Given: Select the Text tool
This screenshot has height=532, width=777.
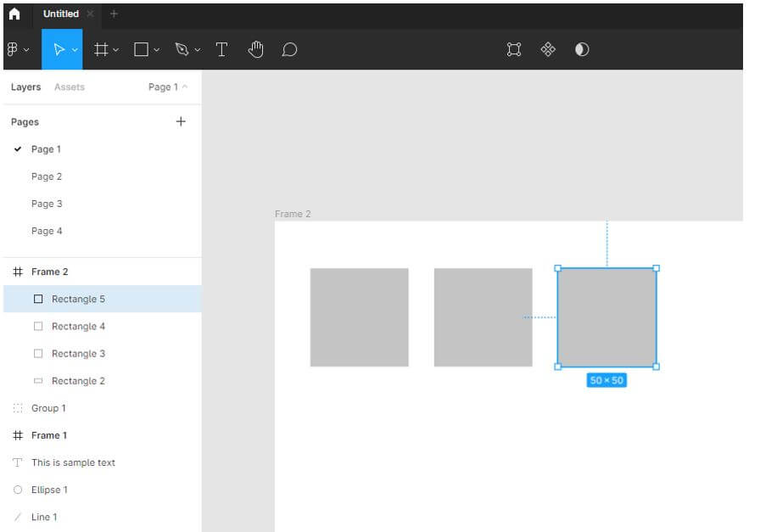Looking at the screenshot, I should pyautogui.click(x=221, y=49).
